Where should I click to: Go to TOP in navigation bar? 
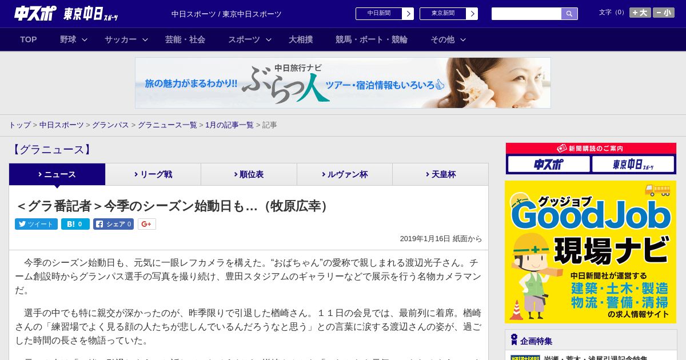pos(29,39)
